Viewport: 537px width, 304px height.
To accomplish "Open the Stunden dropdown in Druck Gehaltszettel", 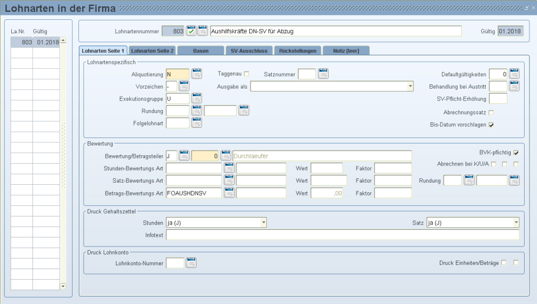I will [x=263, y=222].
